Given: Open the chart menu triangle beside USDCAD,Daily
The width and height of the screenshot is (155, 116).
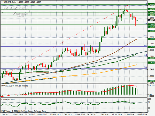Looking at the screenshot, I should tap(2, 2).
